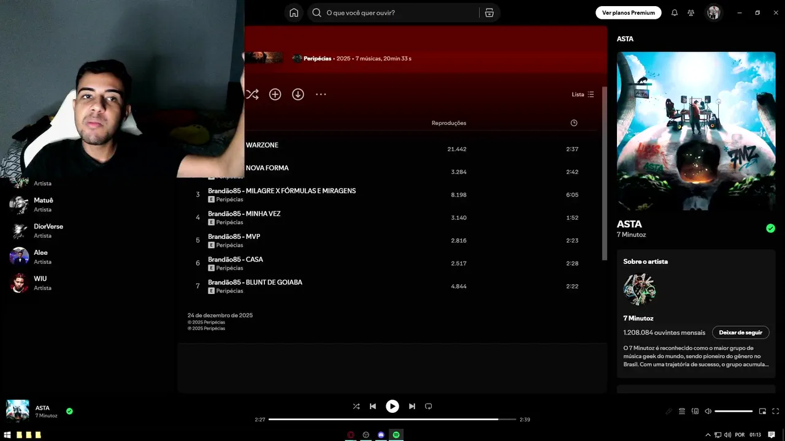The image size is (785, 441).
Task: Open the notifications bell
Action: (x=675, y=13)
